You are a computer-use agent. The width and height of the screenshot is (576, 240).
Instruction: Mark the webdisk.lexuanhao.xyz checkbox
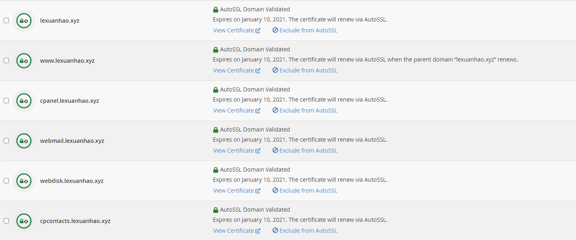[x=6, y=181]
